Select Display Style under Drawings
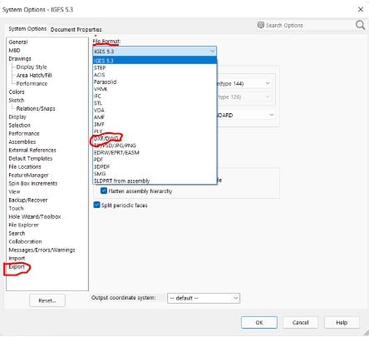The width and height of the screenshot is (369, 337). click(x=32, y=67)
